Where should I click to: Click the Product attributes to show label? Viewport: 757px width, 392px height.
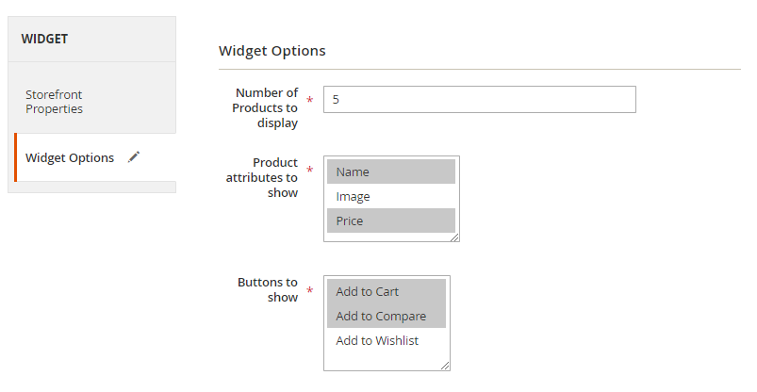(x=262, y=177)
